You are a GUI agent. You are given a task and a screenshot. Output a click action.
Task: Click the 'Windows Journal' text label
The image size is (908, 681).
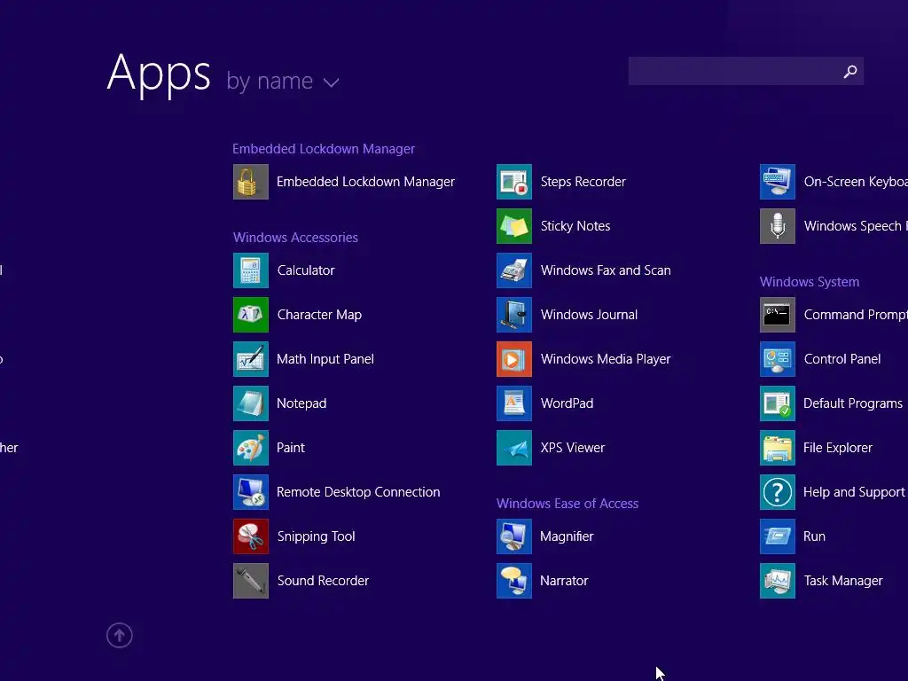(x=589, y=315)
